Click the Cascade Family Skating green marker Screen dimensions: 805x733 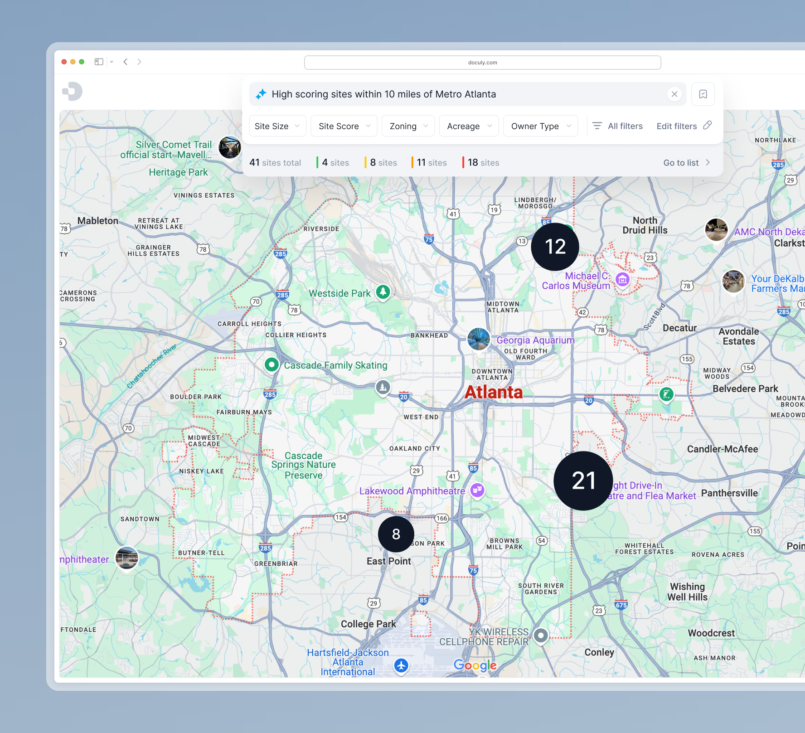272,364
